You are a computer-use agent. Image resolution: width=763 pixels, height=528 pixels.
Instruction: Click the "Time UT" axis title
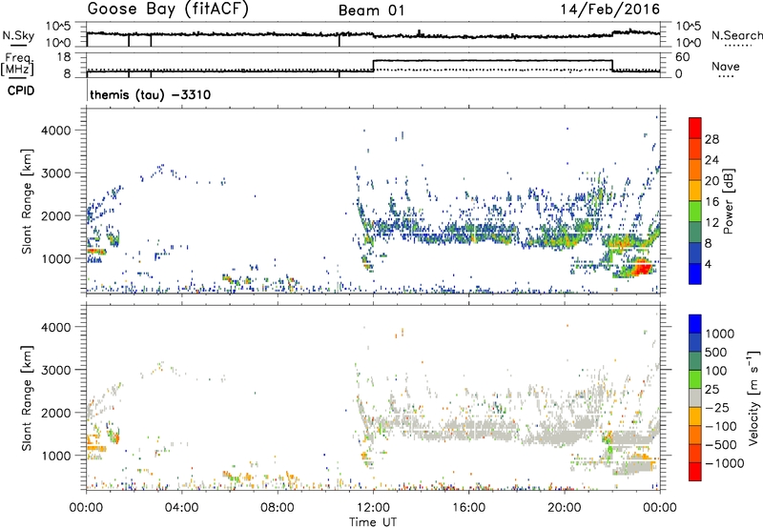coord(373,522)
